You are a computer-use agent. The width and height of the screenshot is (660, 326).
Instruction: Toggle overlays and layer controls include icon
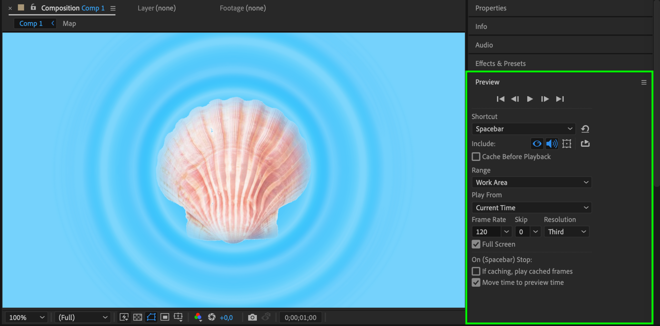[x=567, y=144]
